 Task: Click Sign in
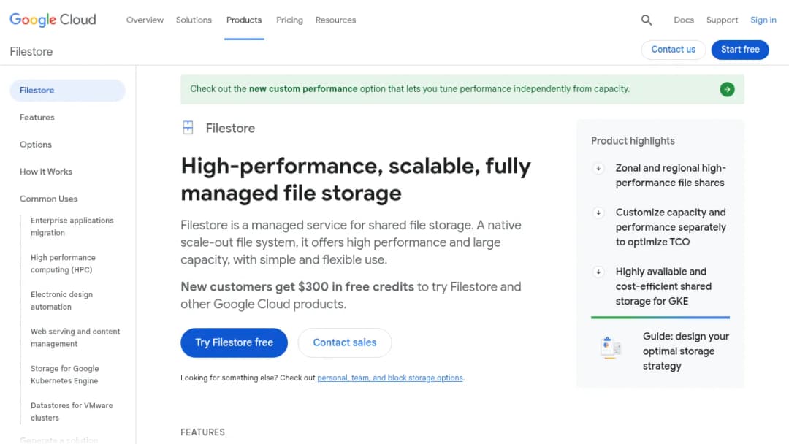point(763,20)
